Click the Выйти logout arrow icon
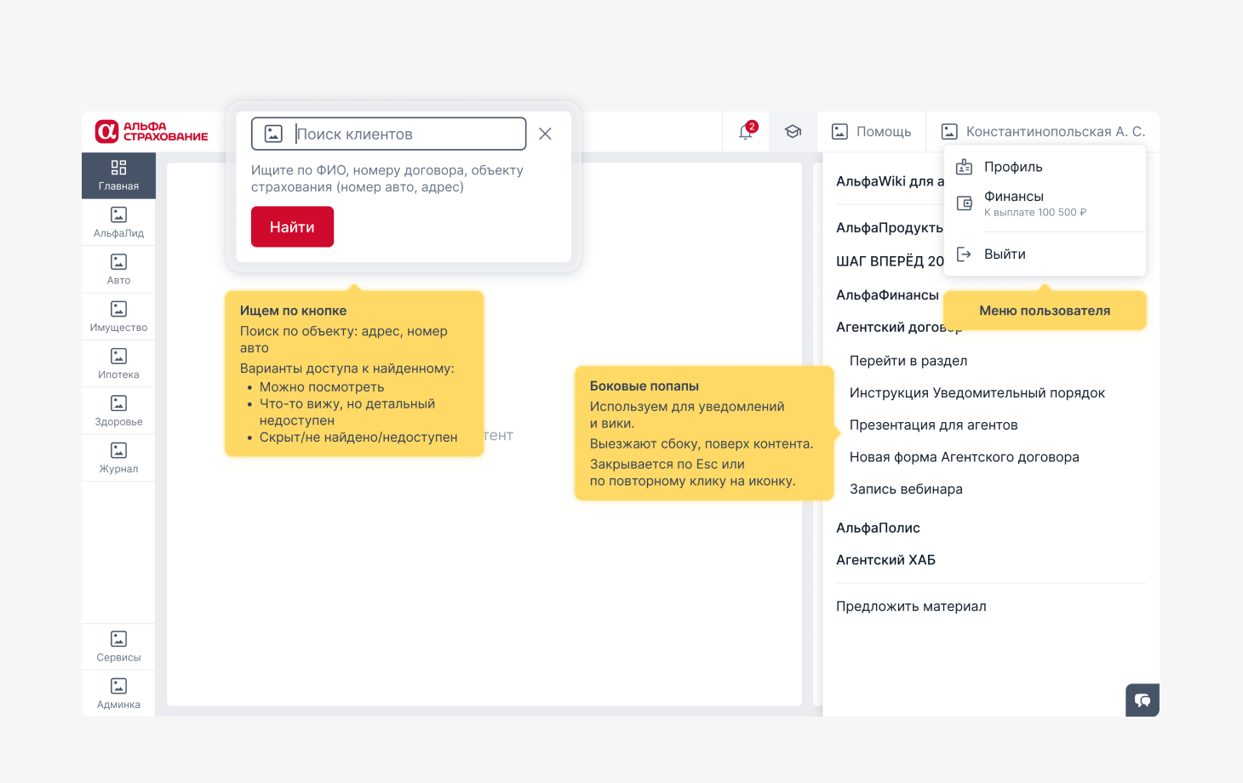Viewport: 1243px width, 783px height. [964, 254]
